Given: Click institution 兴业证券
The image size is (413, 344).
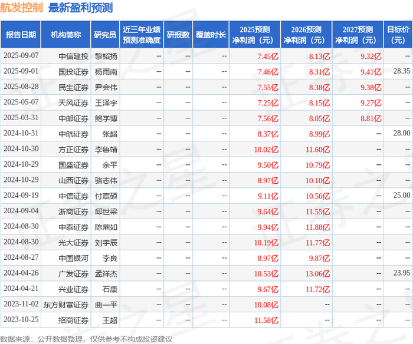Looking at the screenshot, I should pos(74,289).
